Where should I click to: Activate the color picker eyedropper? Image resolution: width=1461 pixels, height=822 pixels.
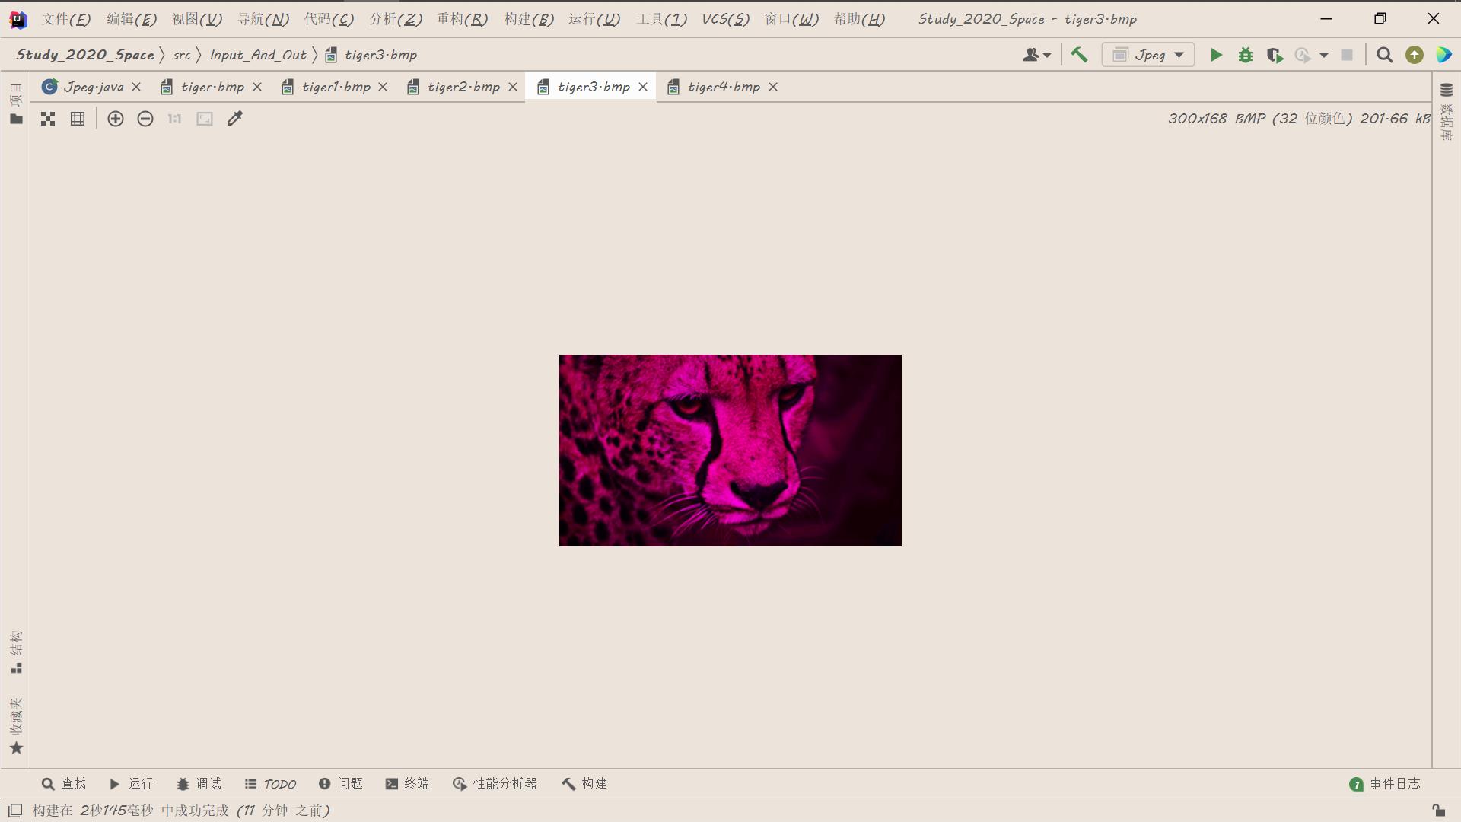(234, 119)
